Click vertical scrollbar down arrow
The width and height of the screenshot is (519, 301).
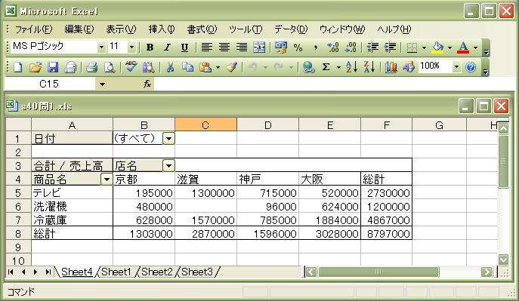(x=503, y=260)
